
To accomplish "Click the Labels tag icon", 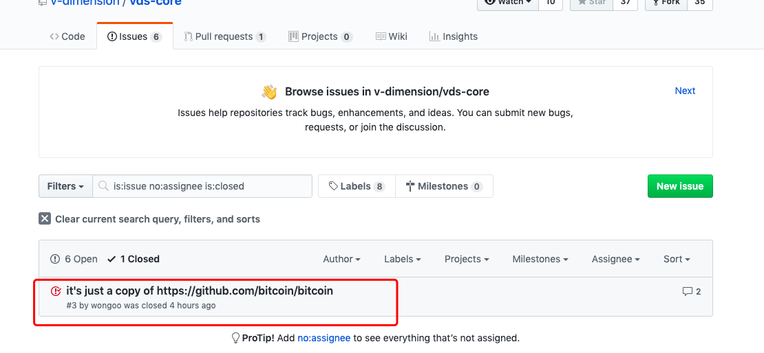I will (x=333, y=186).
